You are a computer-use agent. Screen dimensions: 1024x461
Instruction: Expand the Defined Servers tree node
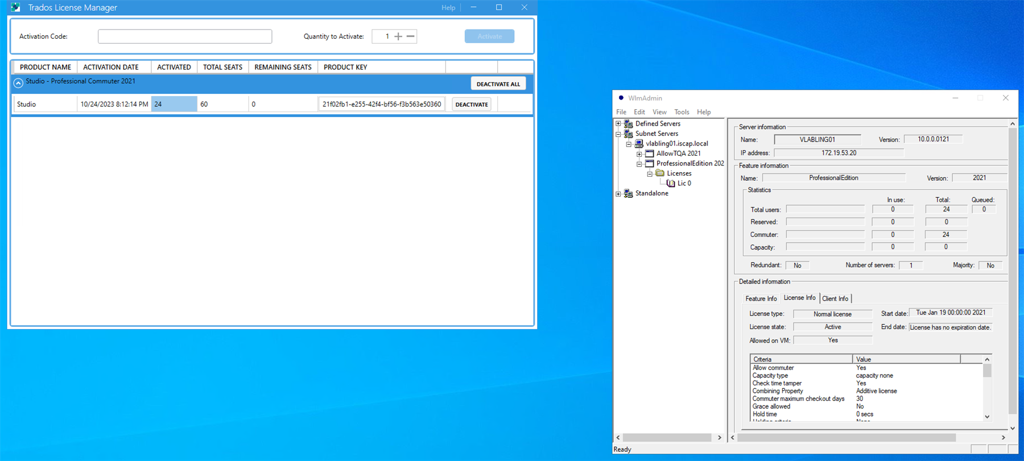pos(618,123)
